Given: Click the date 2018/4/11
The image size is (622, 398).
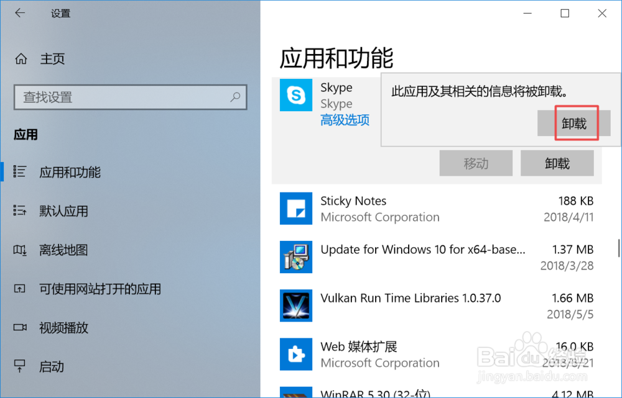Looking at the screenshot, I should (569, 217).
